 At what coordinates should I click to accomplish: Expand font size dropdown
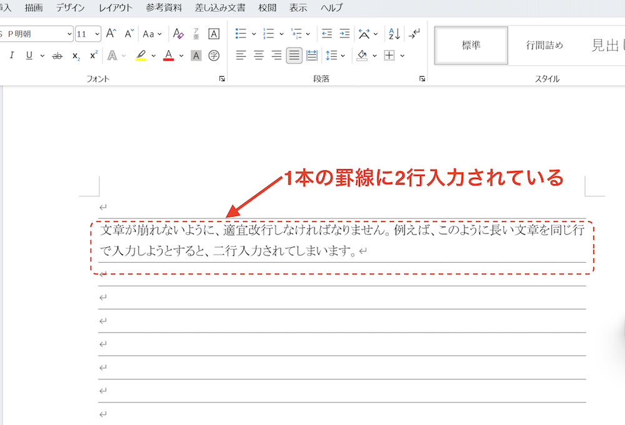click(x=97, y=34)
